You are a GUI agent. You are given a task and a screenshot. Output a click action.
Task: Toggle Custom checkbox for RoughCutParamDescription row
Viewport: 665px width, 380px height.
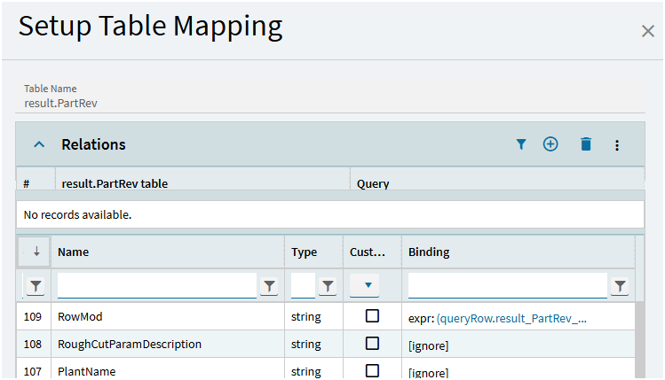pos(372,344)
